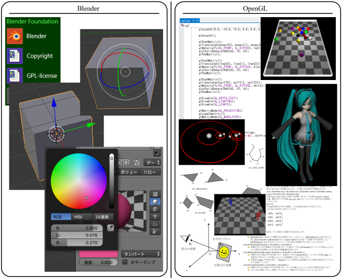This screenshot has height=278, width=342.
Task: Click the Hatsune Miku model render
Action: [x=301, y=135]
